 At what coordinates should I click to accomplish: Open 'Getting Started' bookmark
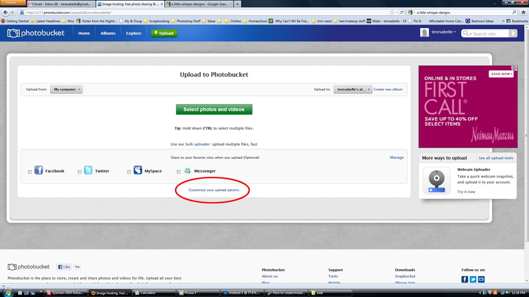[x=15, y=21]
